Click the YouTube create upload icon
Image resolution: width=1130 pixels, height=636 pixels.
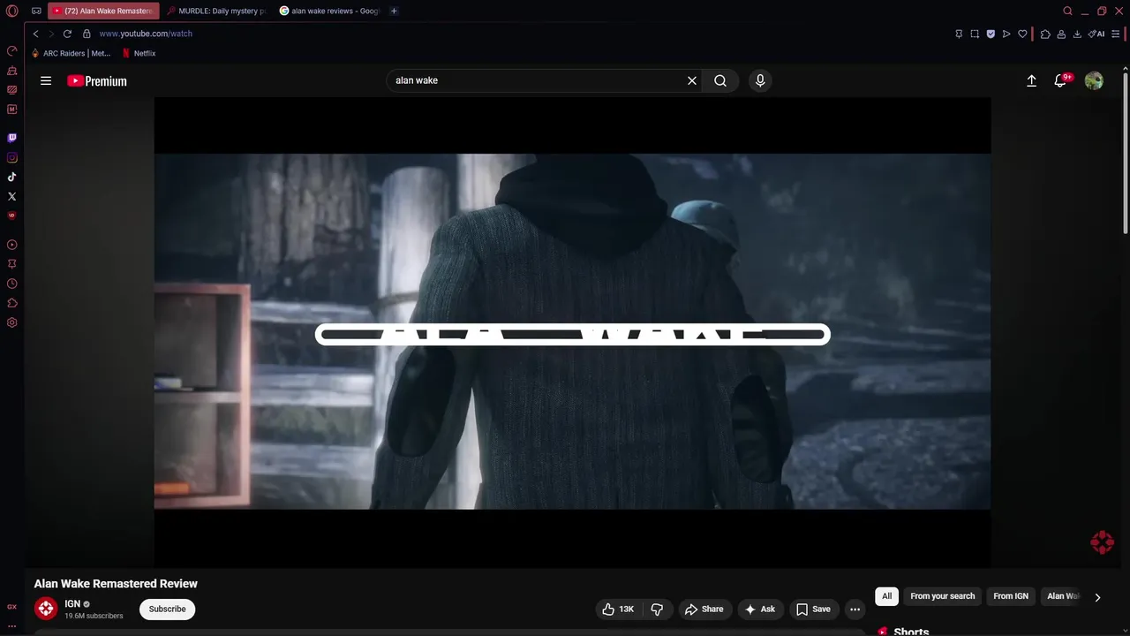click(1031, 80)
